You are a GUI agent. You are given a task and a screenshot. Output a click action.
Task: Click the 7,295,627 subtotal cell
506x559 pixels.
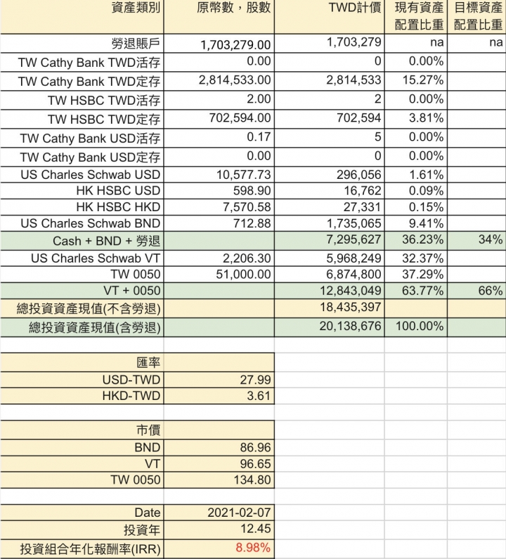(330, 241)
